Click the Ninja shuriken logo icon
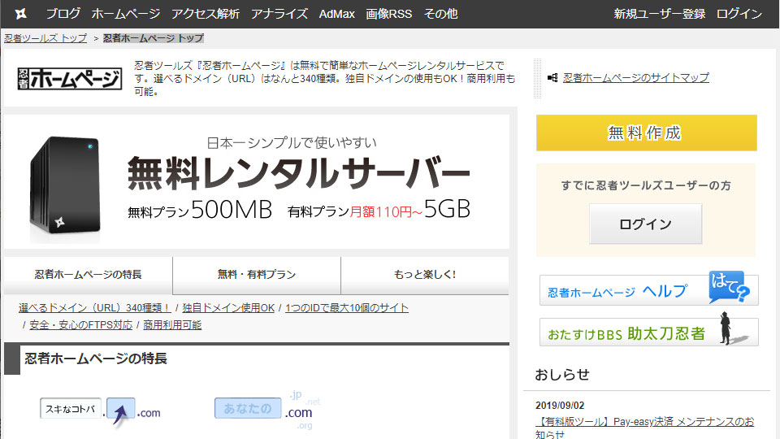The image size is (780, 439). [20, 14]
